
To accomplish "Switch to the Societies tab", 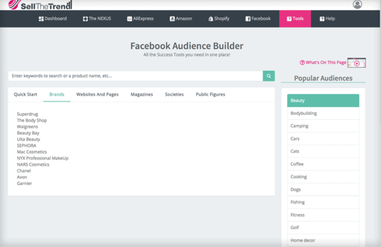I will point(174,94).
